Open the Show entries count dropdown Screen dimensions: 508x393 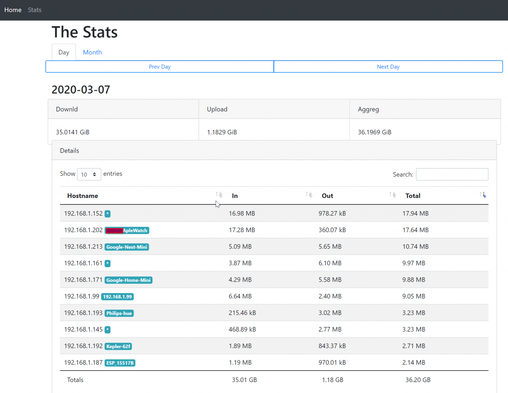[89, 174]
